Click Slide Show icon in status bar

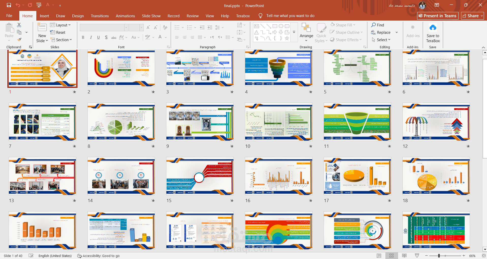[x=417, y=256]
